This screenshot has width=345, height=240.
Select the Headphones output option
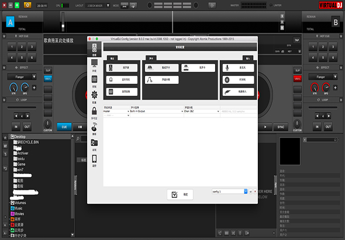tap(122, 80)
